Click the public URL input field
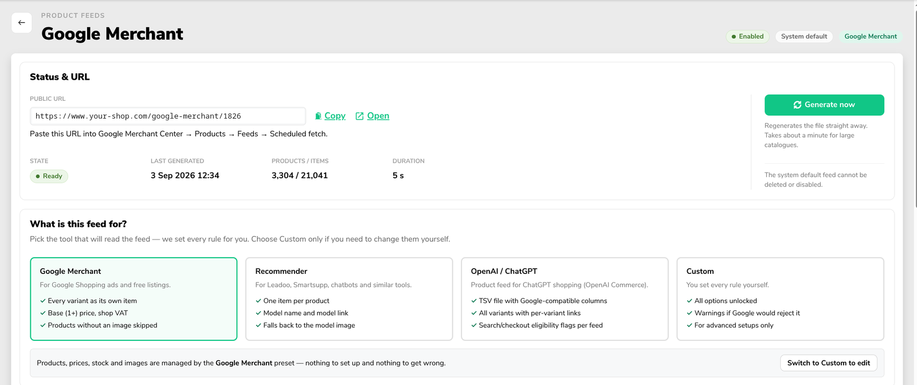Screen dimensions: 917x385 168,116
